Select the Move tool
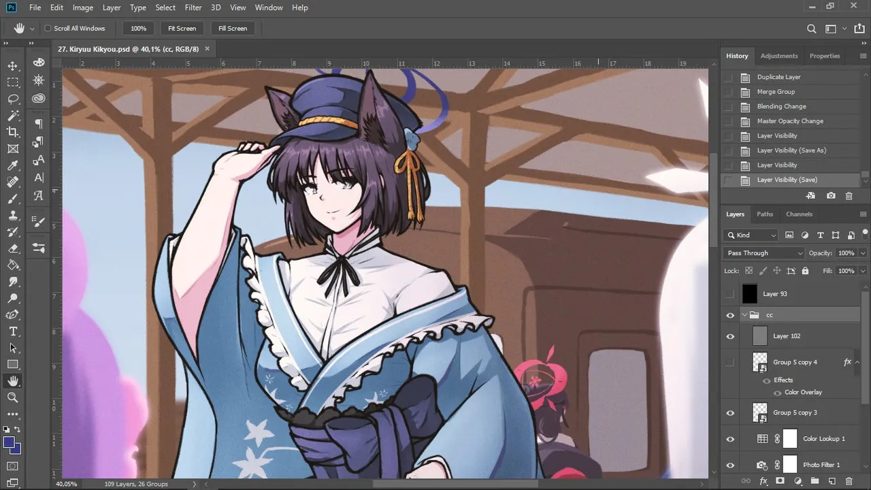Viewport: 871px width, 490px height. pos(13,65)
